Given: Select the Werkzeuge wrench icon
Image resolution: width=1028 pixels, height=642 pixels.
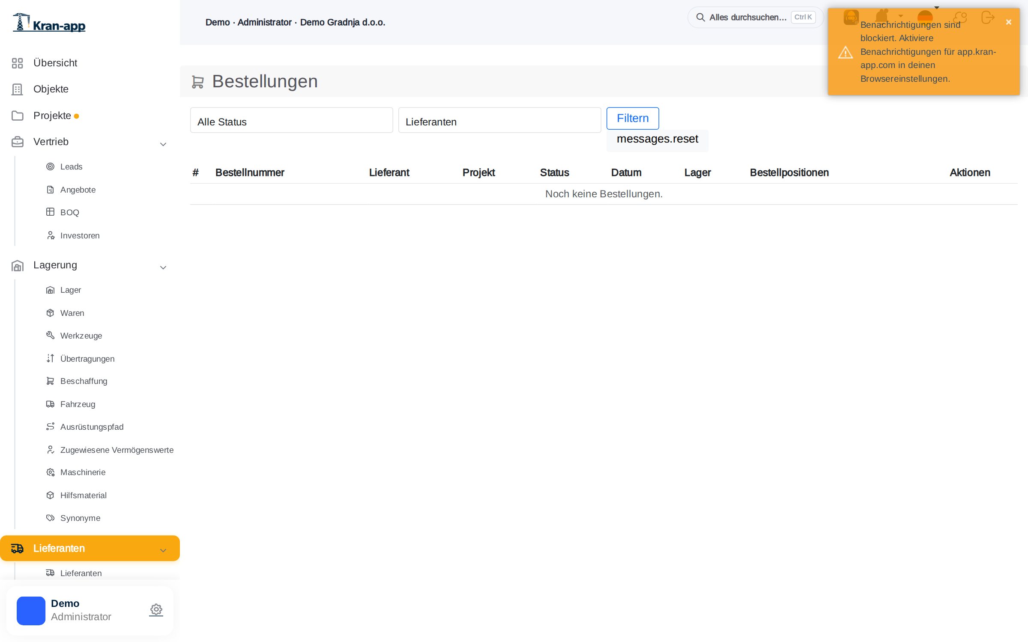Looking at the screenshot, I should click(x=50, y=335).
